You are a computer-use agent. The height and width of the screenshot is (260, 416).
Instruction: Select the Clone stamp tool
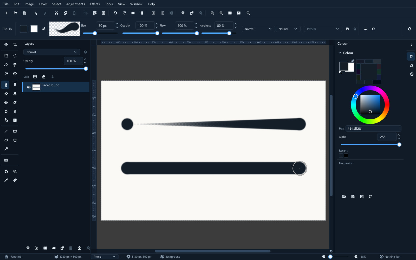click(15, 94)
